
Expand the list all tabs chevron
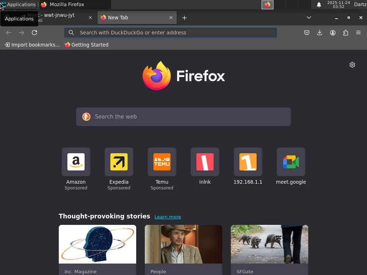[x=309, y=18]
